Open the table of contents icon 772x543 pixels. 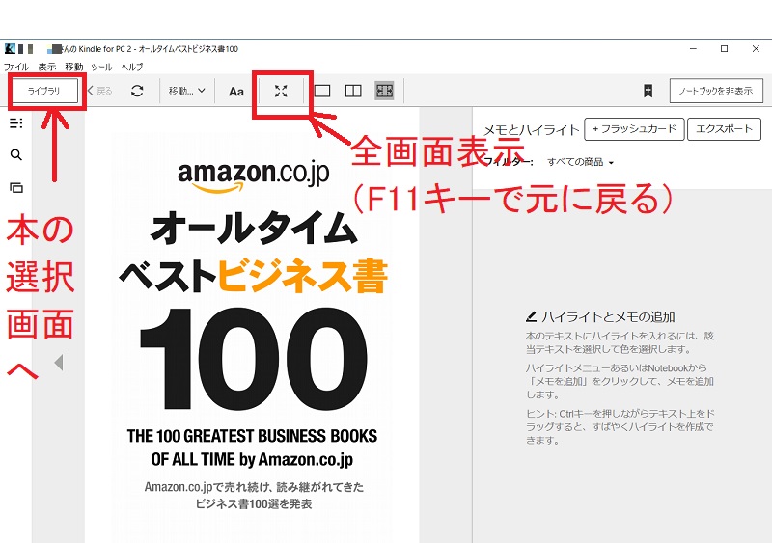16,123
